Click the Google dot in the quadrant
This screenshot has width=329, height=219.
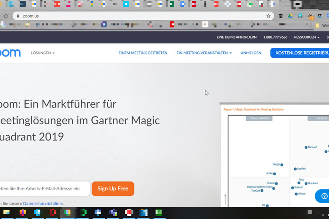[282, 164]
